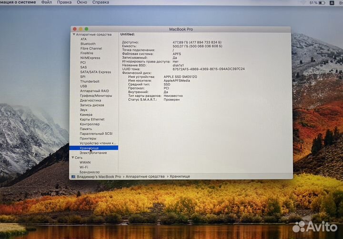
Task: Open the Правка menu
Action: 64,2
